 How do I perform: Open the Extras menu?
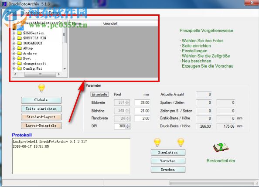pyautogui.click(x=54, y=13)
